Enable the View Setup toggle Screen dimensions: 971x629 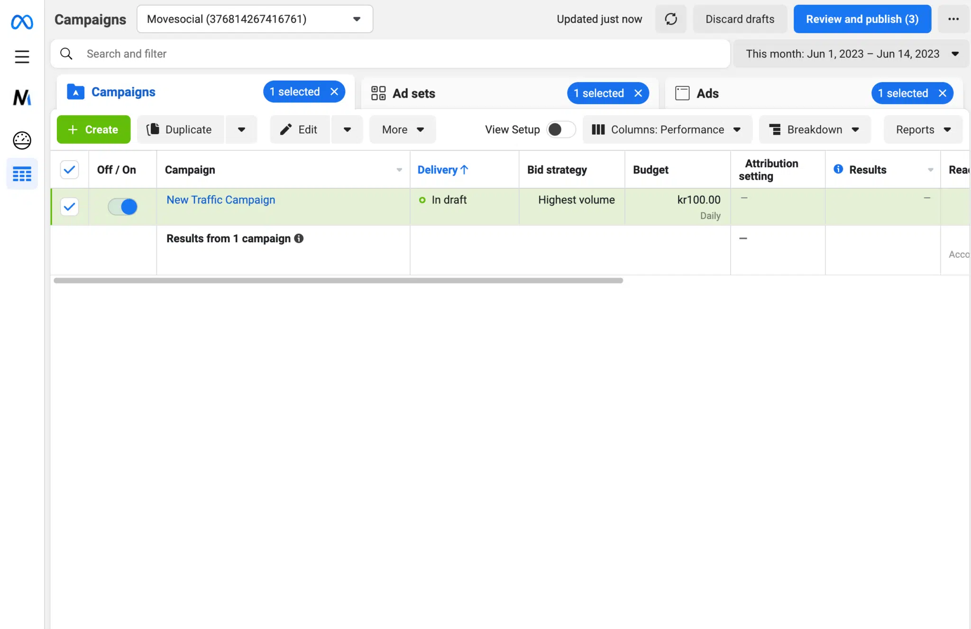[561, 129]
